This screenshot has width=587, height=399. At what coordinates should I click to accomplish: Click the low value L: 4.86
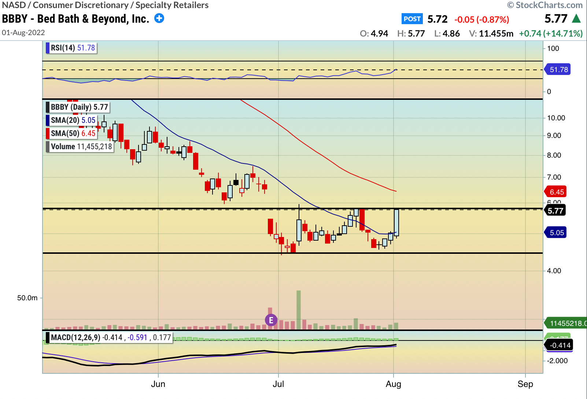point(447,34)
